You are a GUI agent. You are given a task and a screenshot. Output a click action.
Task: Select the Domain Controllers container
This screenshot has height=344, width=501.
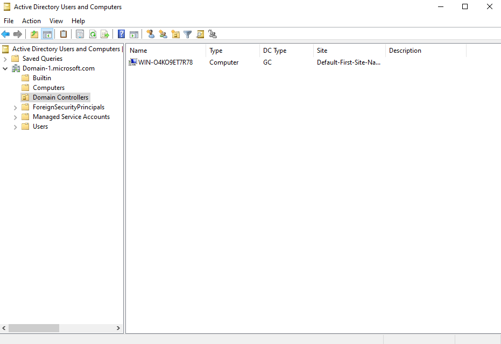tap(60, 97)
